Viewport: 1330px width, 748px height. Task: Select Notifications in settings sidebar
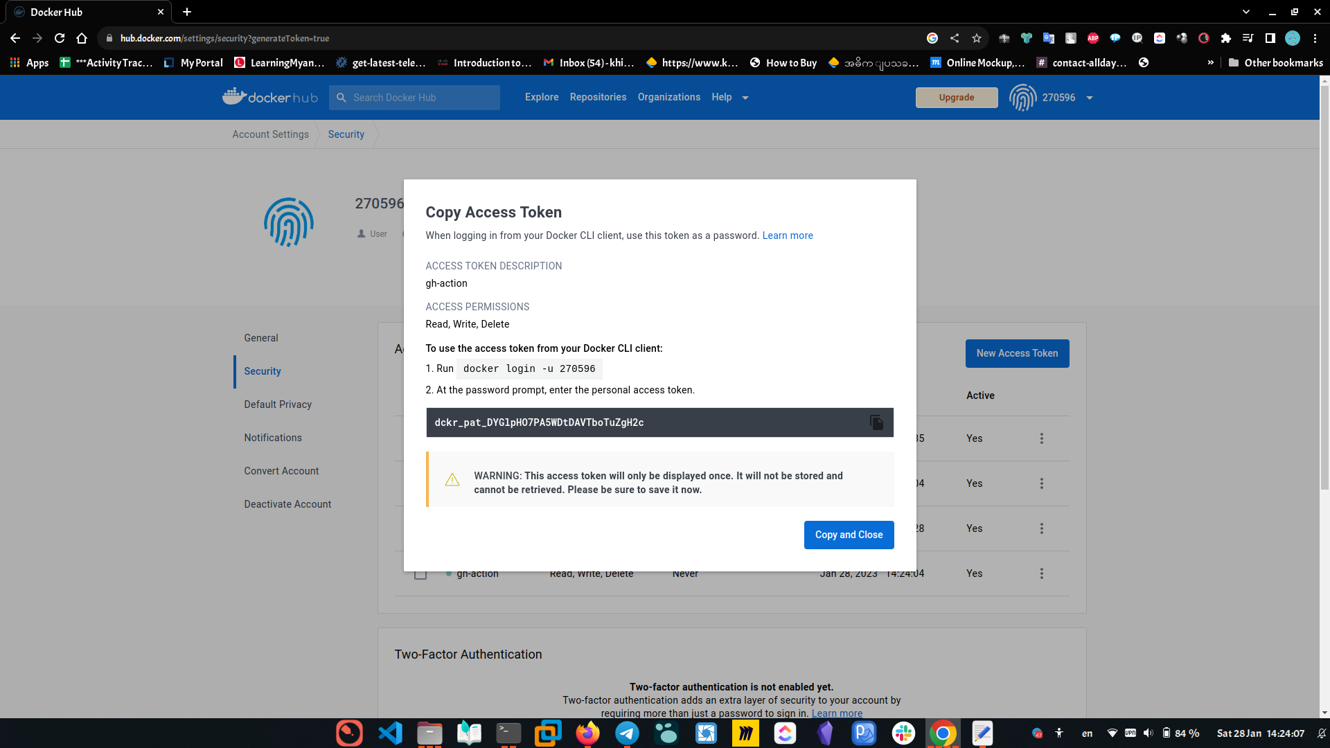click(x=273, y=438)
